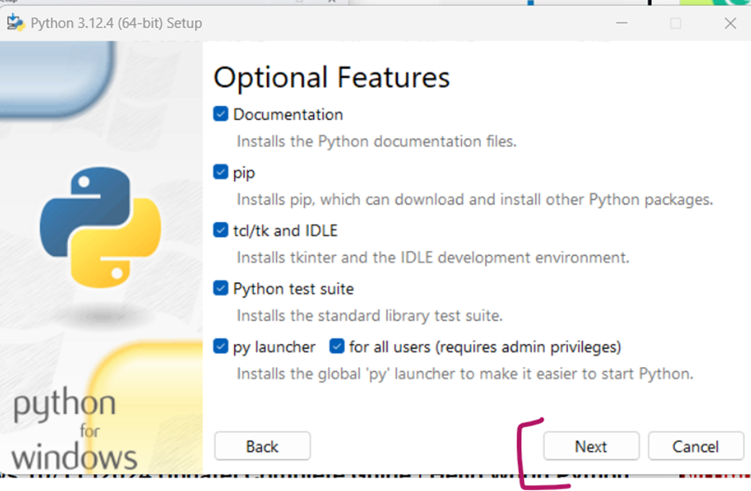This screenshot has width=751, height=491.
Task: Click the blue and yellow Python logo
Action: coord(100,228)
